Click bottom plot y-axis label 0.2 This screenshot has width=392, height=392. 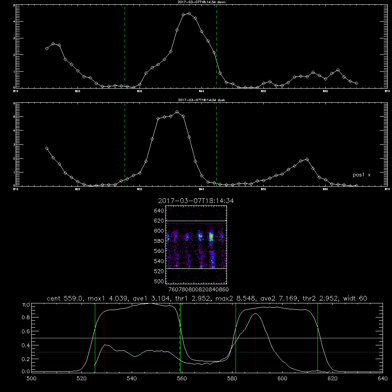26,359
